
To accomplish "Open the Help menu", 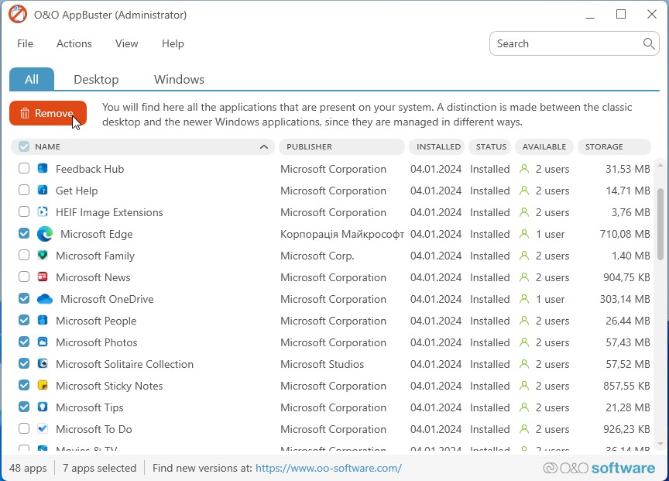I will point(173,43).
